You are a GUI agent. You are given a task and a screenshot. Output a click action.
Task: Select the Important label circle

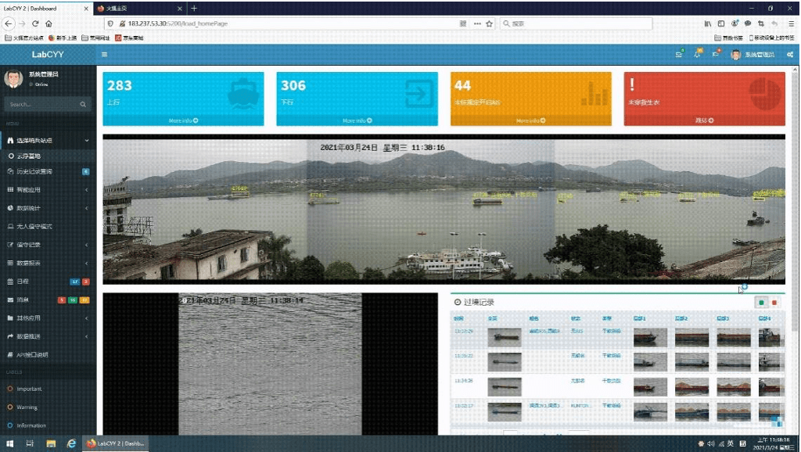point(10,389)
